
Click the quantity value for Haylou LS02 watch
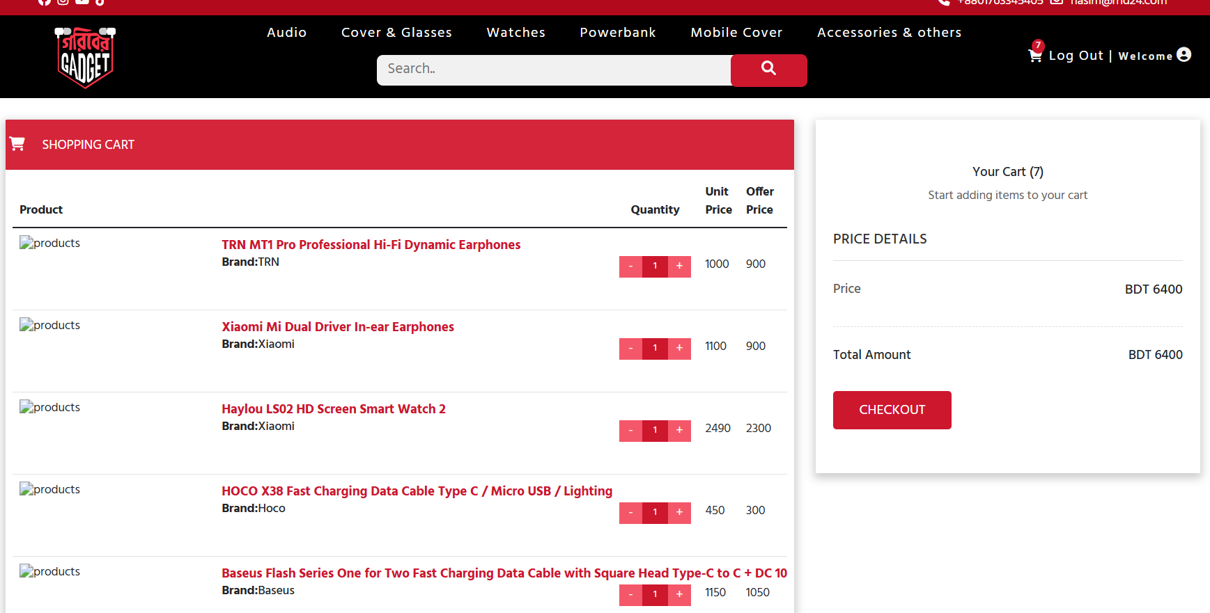click(x=655, y=431)
